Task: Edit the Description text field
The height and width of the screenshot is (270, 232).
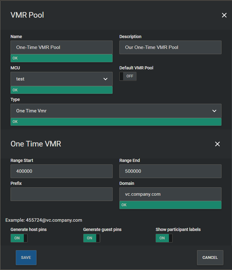Action: 170,47
